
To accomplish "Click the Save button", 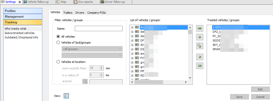I will (239, 97).
